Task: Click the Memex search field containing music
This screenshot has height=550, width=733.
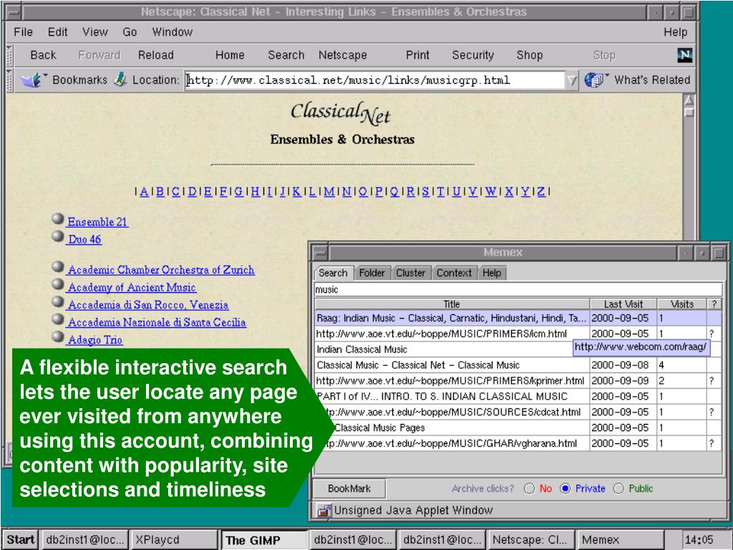Action: pyautogui.click(x=518, y=289)
